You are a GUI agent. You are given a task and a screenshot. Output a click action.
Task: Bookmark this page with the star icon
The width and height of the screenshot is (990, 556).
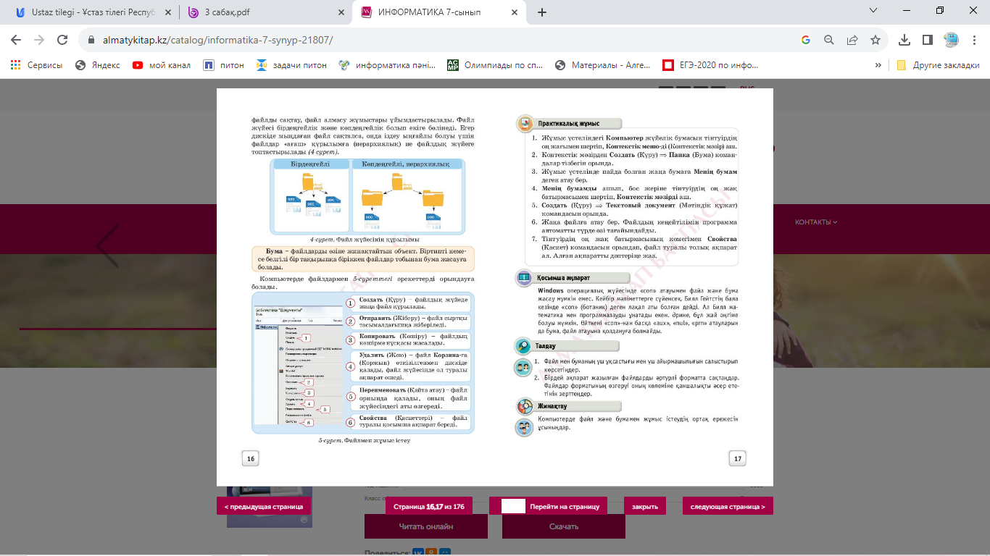(x=875, y=40)
